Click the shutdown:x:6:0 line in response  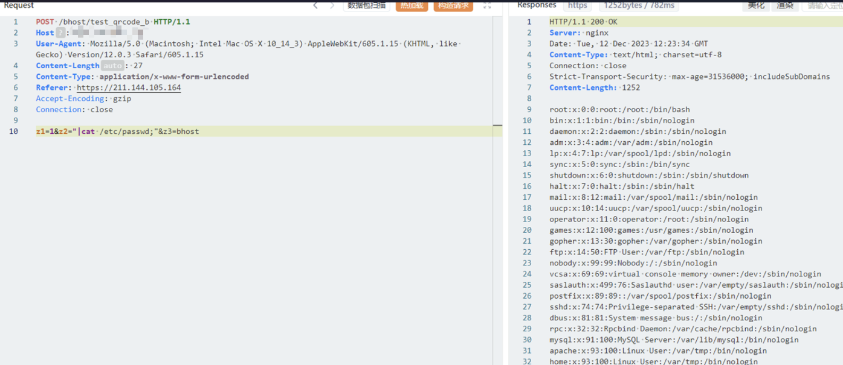649,176
